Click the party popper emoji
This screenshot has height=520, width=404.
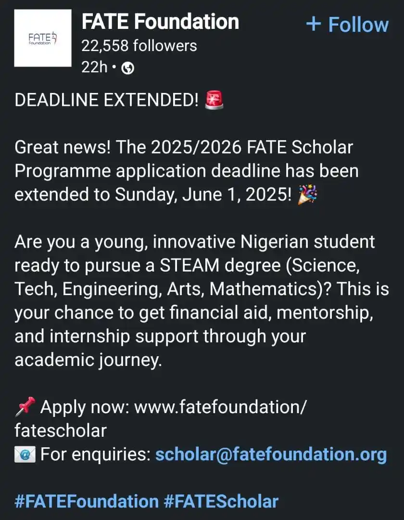[307, 195]
